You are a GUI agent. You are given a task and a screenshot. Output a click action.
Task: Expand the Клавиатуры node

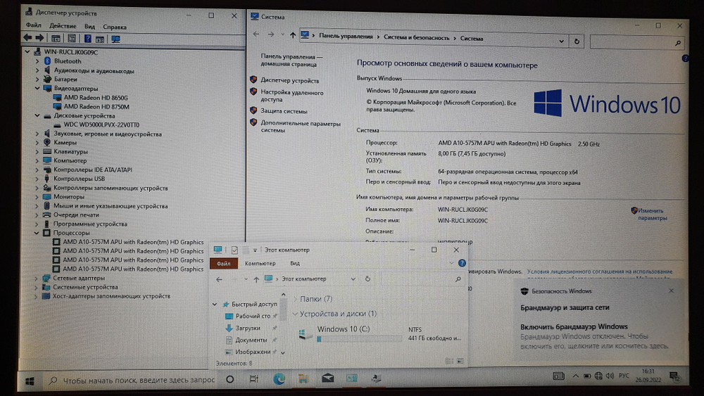pyautogui.click(x=37, y=152)
